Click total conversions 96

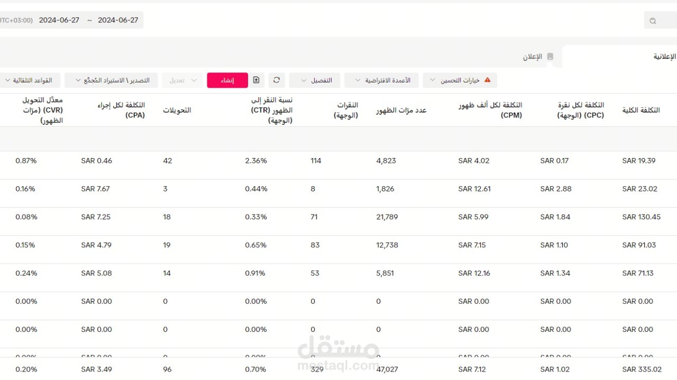pos(167,369)
